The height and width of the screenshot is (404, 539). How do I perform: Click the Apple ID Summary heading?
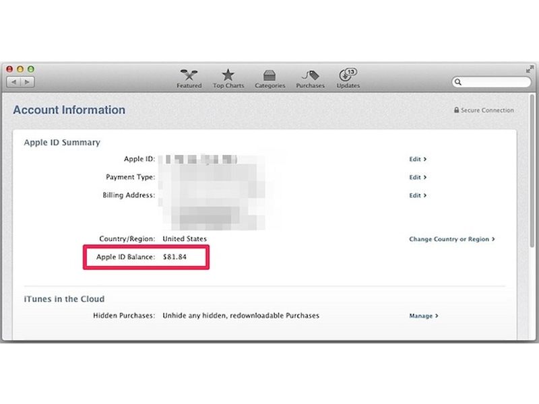(x=62, y=142)
